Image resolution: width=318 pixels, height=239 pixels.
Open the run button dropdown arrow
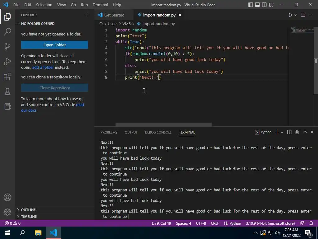296,15
